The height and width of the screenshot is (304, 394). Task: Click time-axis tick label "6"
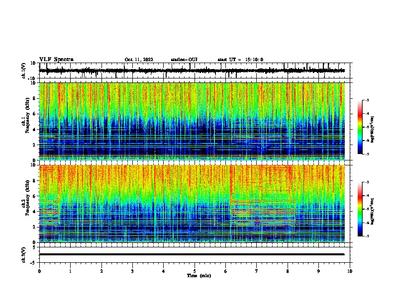pyautogui.click(x=226, y=271)
